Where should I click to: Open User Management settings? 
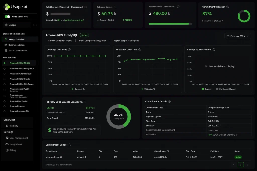19,138
